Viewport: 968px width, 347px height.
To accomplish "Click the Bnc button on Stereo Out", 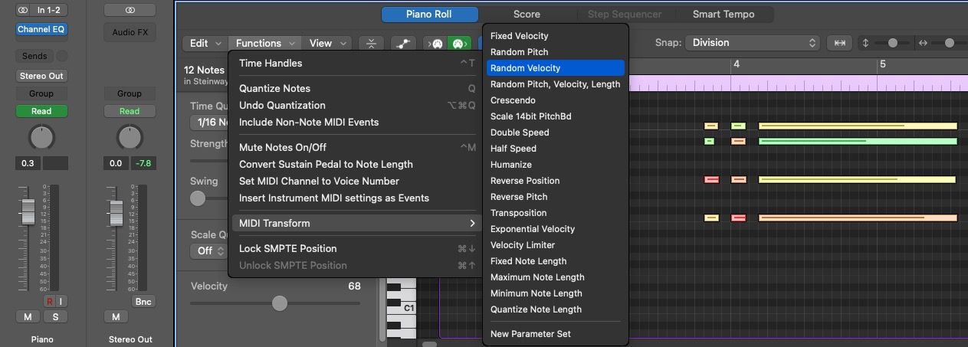I will coord(143,302).
